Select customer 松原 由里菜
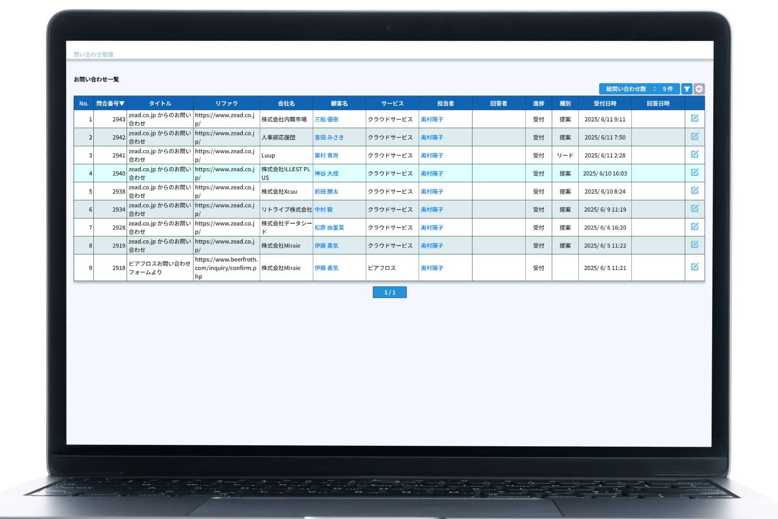Viewport: 778px width, 519px height. [329, 228]
